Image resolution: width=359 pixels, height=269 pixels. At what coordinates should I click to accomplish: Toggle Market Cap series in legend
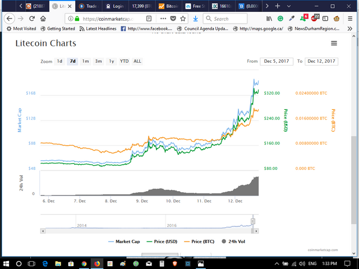[x=124, y=242]
